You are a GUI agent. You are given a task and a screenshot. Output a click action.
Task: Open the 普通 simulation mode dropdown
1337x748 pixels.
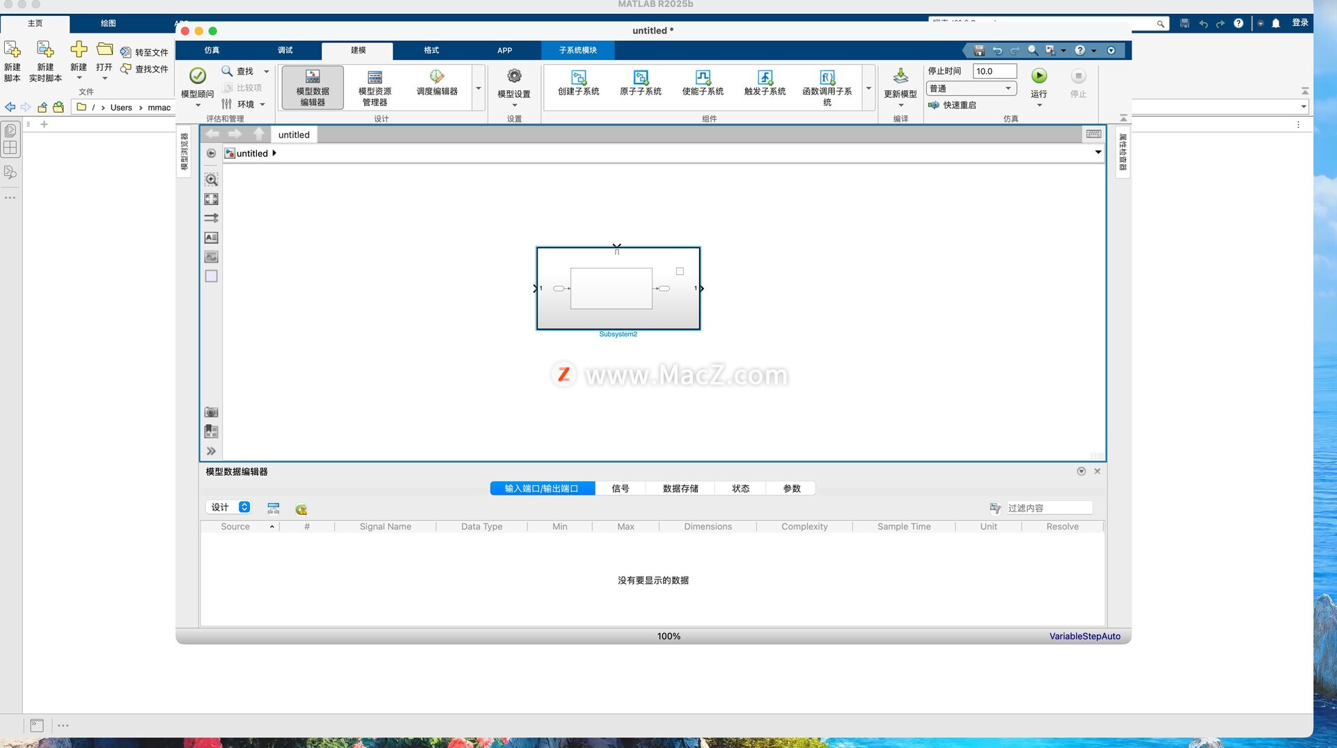pos(971,88)
